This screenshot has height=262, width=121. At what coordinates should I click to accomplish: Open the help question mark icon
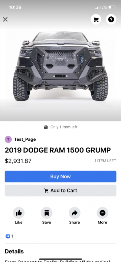tap(111, 19)
